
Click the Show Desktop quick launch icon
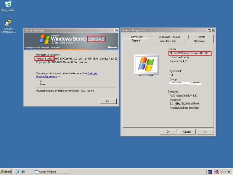[x=17, y=172]
